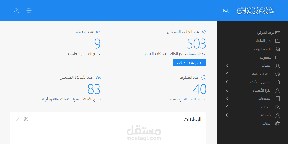This screenshot has width=288, height=144.
Task: Open the رابط link in the top bar
Action: point(226,11)
